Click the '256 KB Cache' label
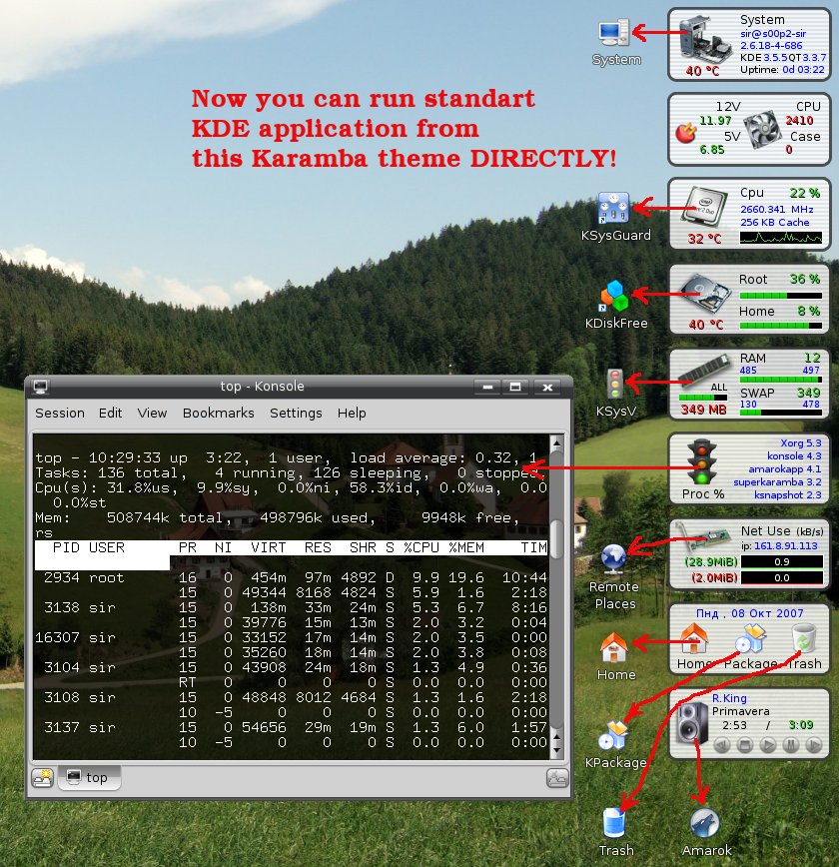The width and height of the screenshot is (839, 867). 774,223
